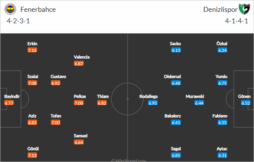Open the Denizlispor team name link

tap(220, 10)
